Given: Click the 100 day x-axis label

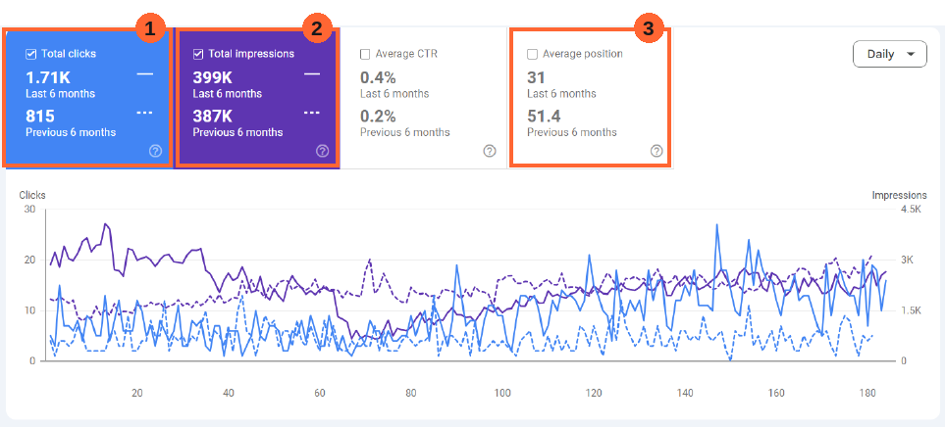Looking at the screenshot, I should [502, 394].
